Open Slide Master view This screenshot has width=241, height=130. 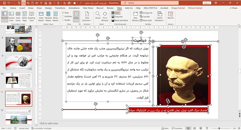pos(41,16)
